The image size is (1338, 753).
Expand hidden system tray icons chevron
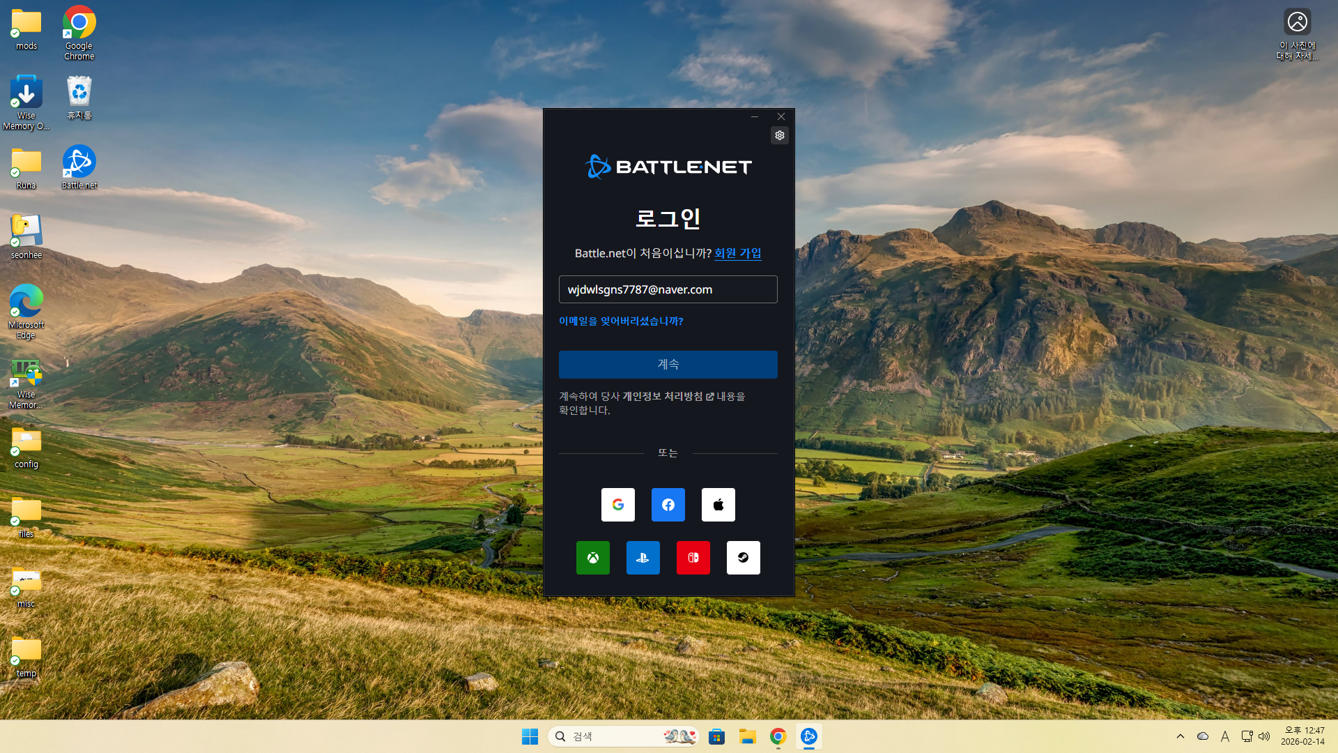(x=1180, y=736)
